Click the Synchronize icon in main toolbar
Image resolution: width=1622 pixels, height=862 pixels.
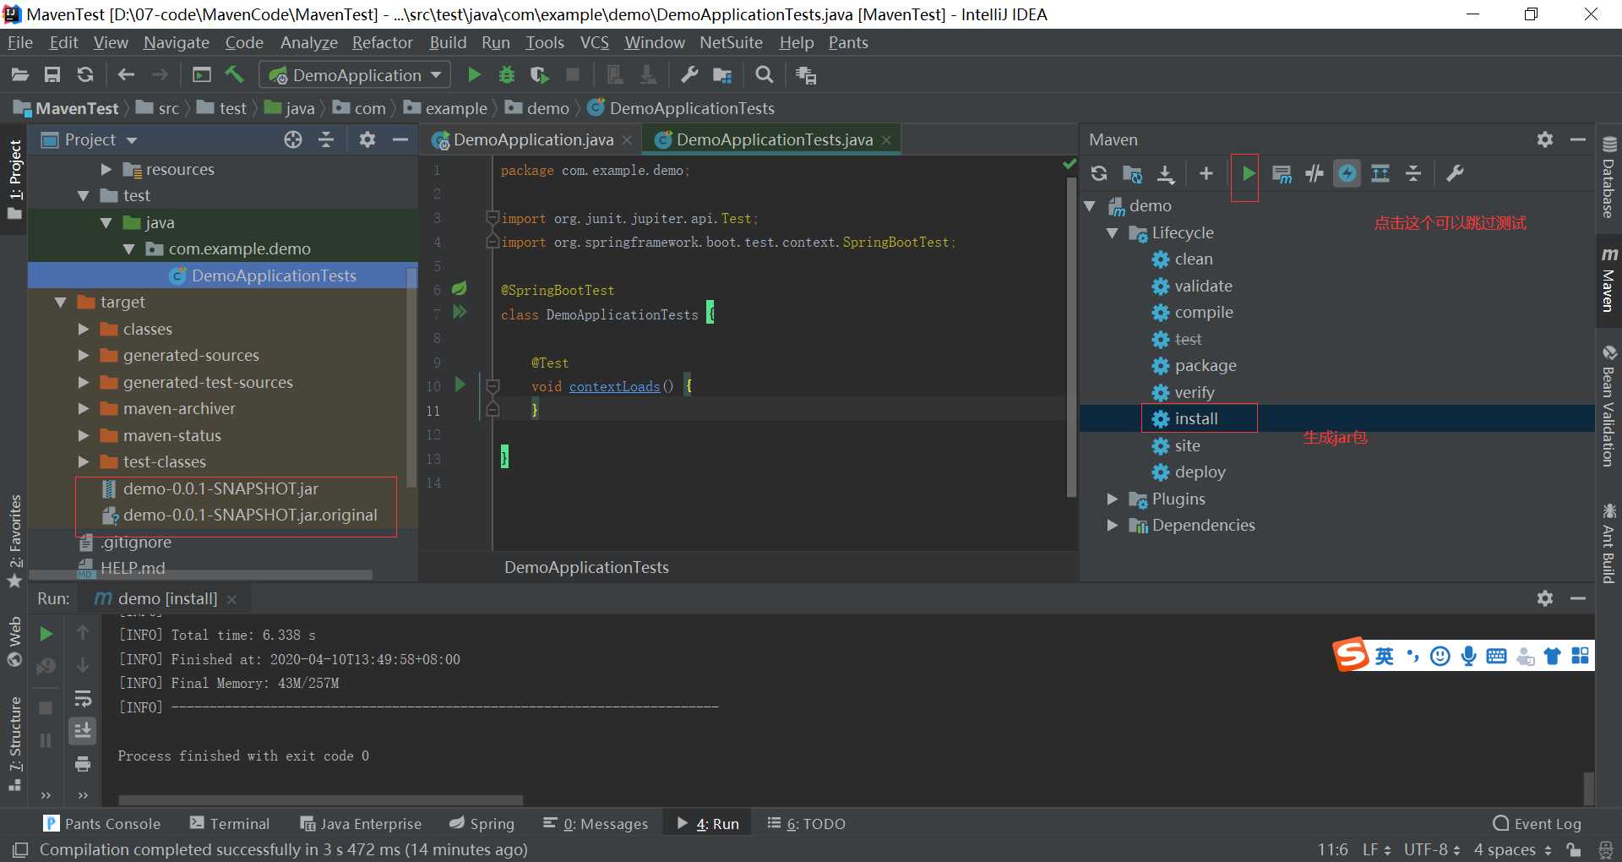tap(84, 75)
